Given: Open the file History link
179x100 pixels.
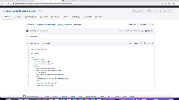Looking at the screenshot, I should 149,31.
